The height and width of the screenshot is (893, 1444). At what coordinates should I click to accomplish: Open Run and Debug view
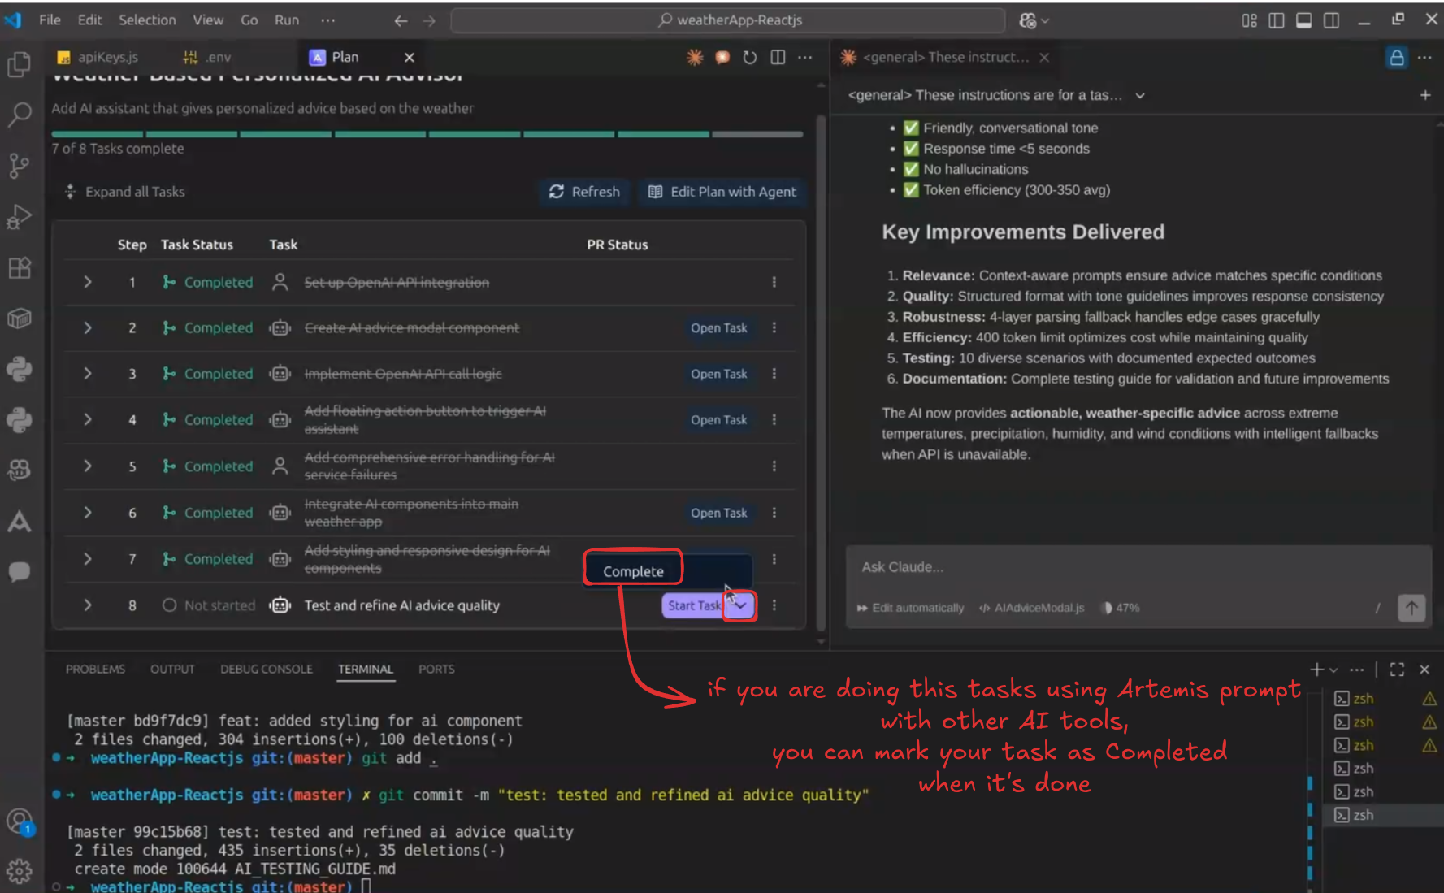pos(20,217)
